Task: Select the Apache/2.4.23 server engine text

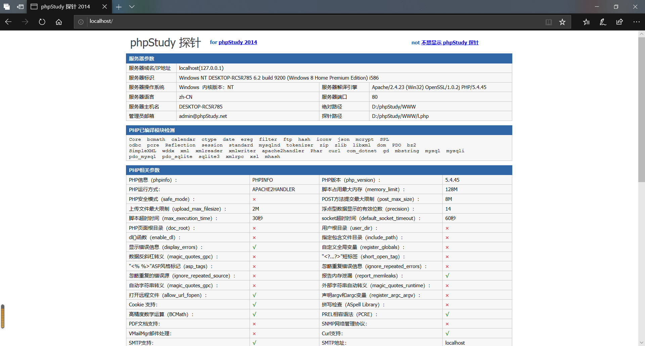Action: click(x=429, y=87)
